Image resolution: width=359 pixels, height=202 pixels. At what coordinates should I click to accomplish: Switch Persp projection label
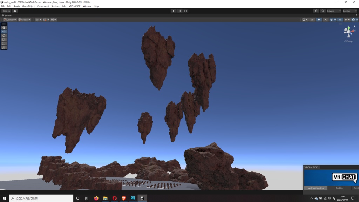348,41
